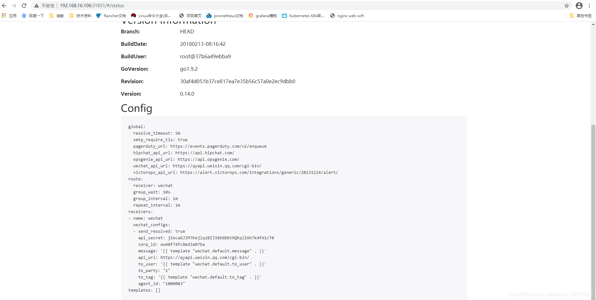Click the opsgenie_api_url config line
This screenshot has width=596, height=300.
(186, 159)
